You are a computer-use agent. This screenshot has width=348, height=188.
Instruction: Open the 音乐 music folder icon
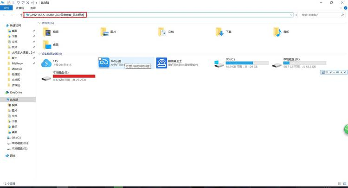(277, 32)
